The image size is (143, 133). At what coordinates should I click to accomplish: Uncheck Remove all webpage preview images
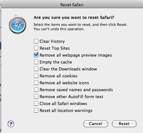(36, 55)
